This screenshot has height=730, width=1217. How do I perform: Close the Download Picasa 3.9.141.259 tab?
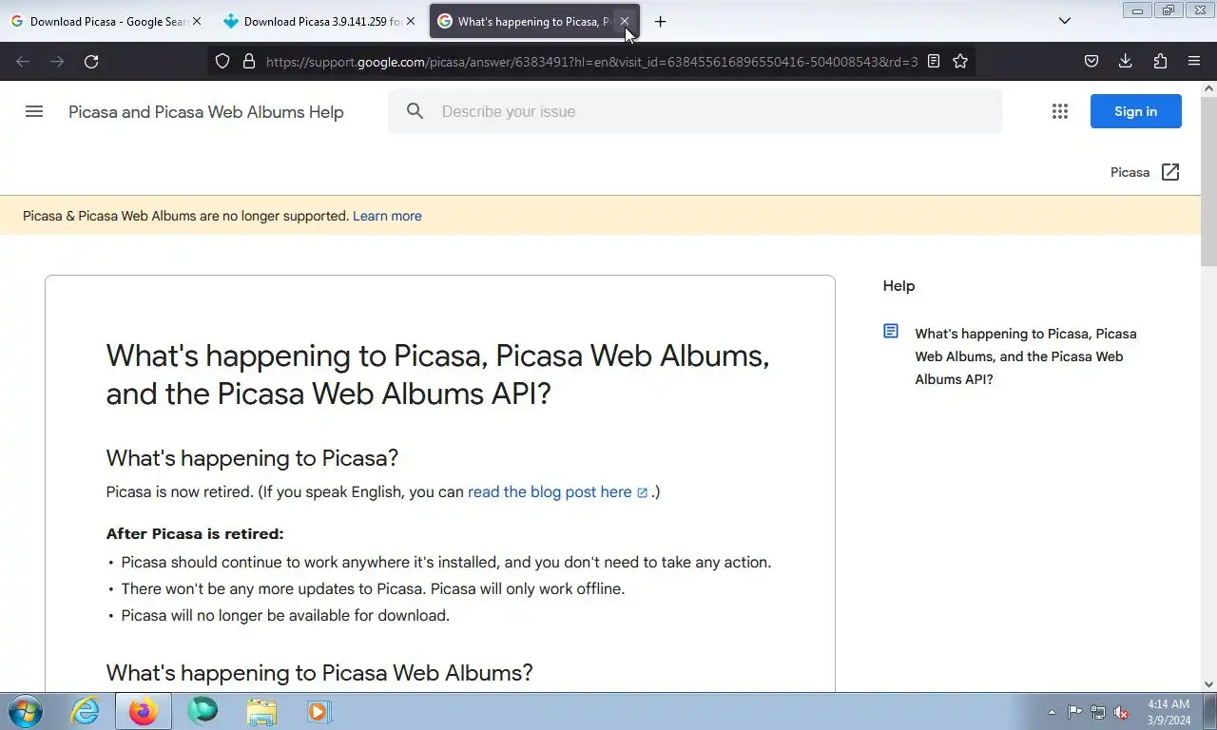pyautogui.click(x=411, y=21)
